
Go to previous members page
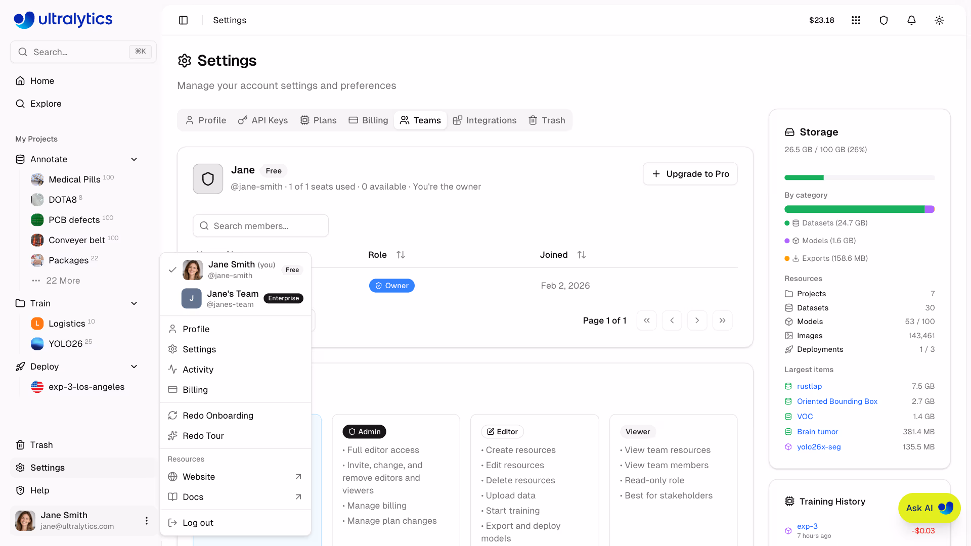pyautogui.click(x=672, y=321)
